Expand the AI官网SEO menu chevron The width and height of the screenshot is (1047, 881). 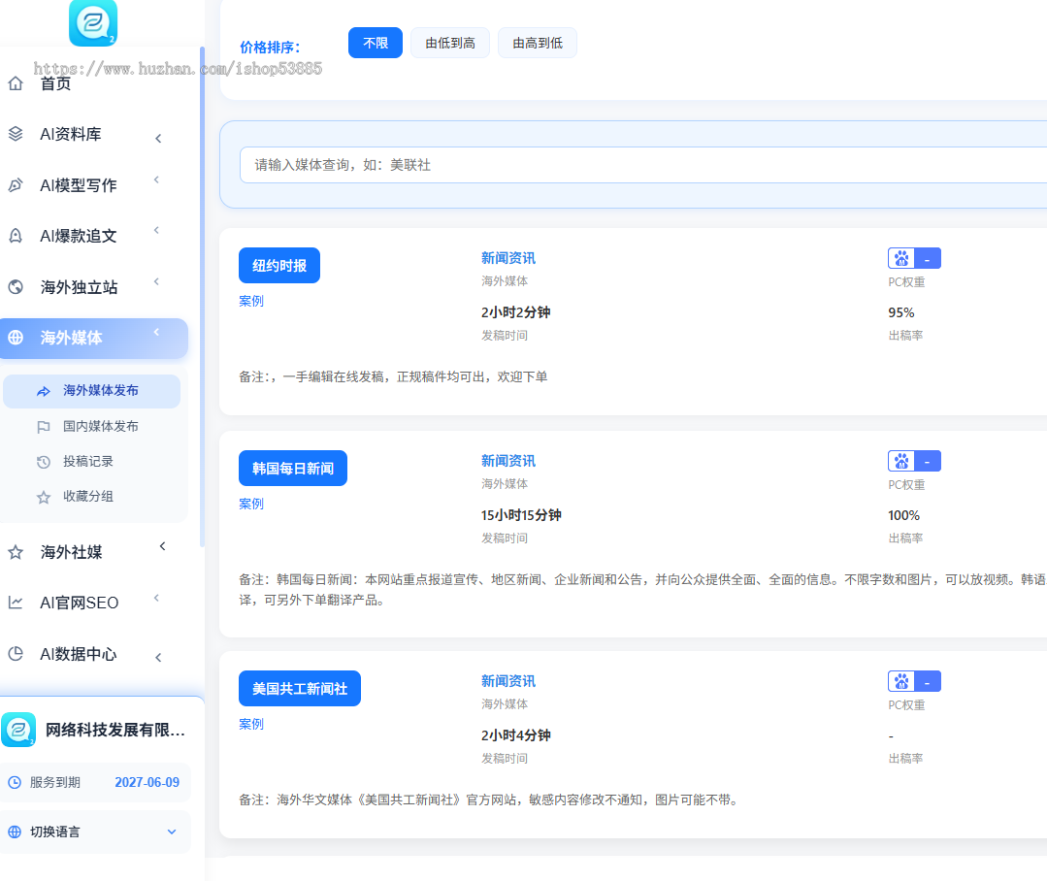coord(156,598)
